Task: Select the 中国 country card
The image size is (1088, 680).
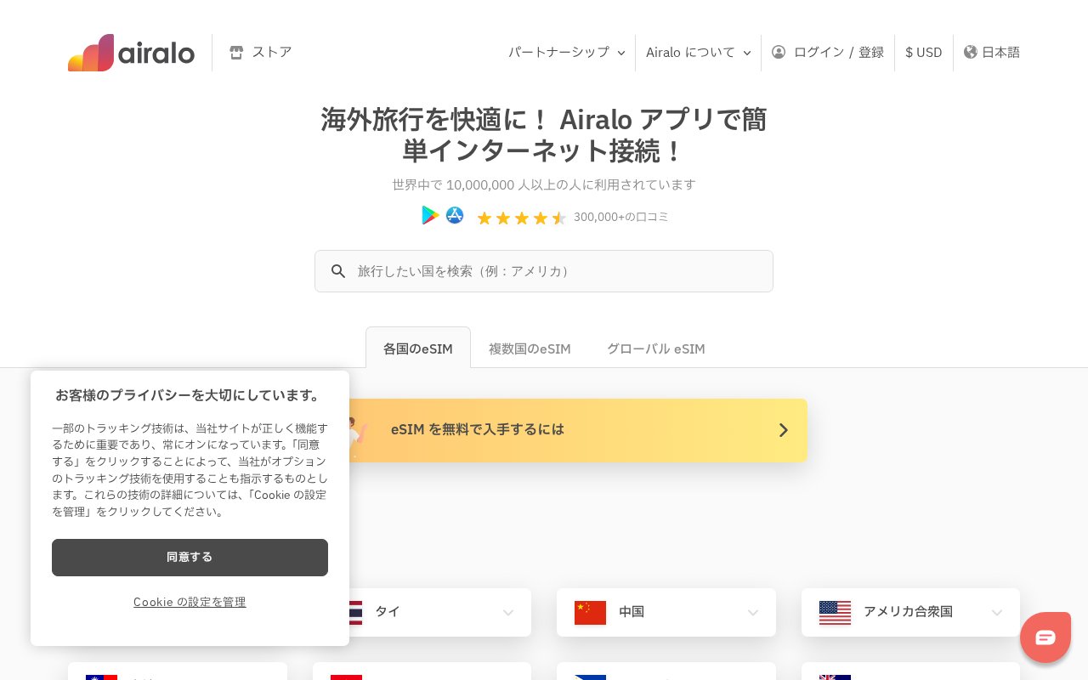Action: coord(666,612)
